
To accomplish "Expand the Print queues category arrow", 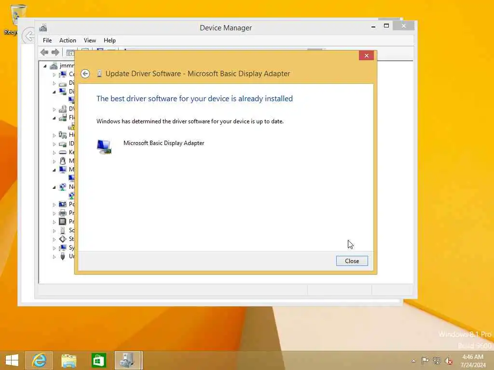I will pyautogui.click(x=54, y=213).
